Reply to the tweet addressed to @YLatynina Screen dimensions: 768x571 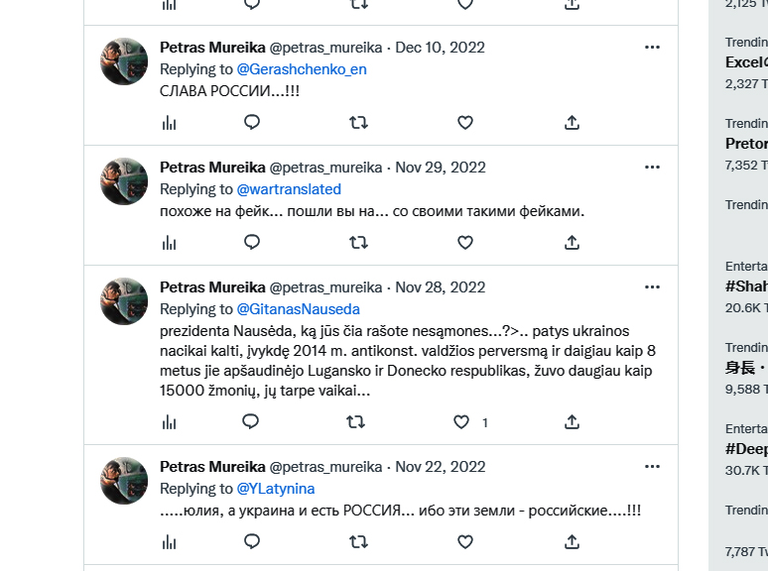tap(252, 541)
